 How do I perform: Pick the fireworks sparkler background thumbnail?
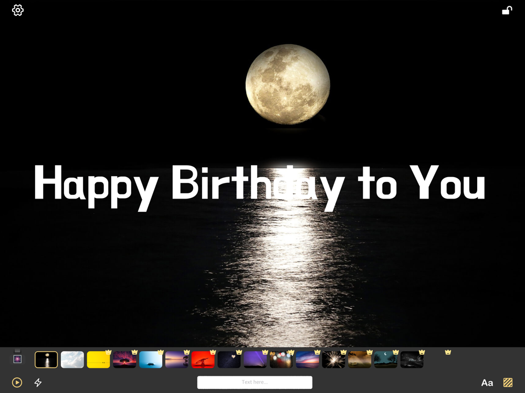pos(333,359)
